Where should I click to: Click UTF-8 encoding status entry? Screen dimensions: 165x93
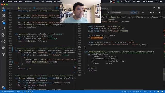145,92
